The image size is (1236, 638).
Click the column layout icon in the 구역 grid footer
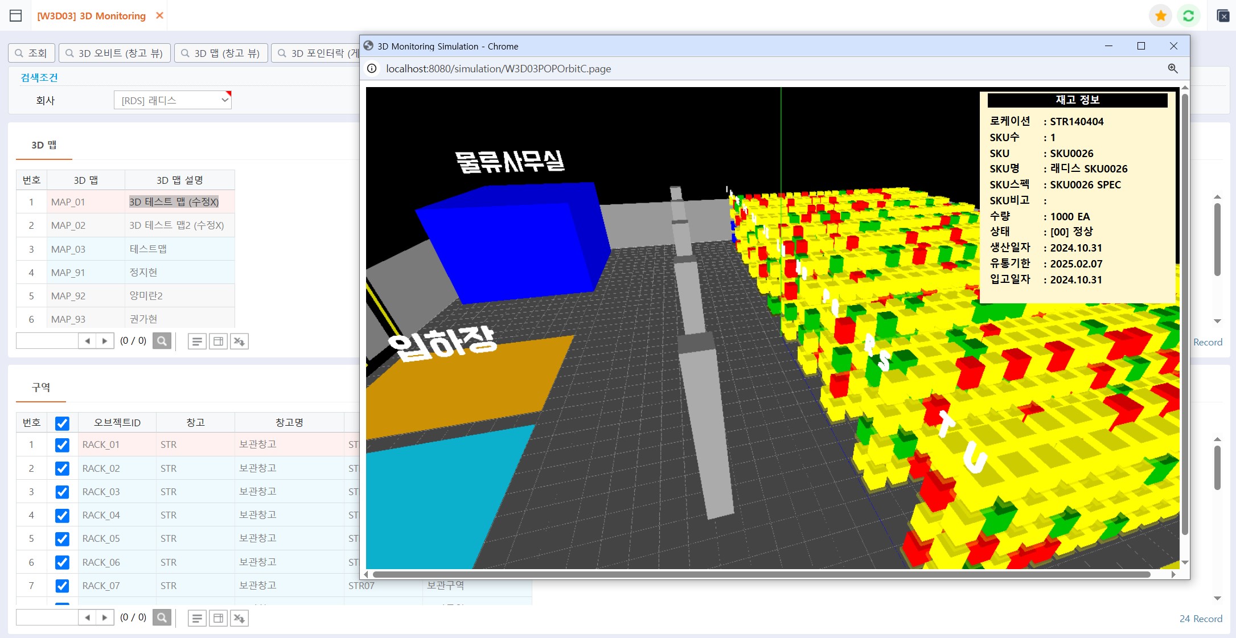pos(218,618)
